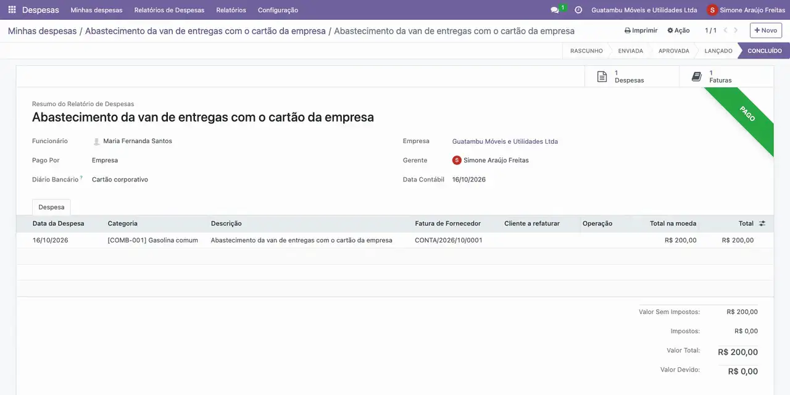790x395 pixels.
Task: Open Relatórios de Despesas menu
Action: tap(169, 10)
